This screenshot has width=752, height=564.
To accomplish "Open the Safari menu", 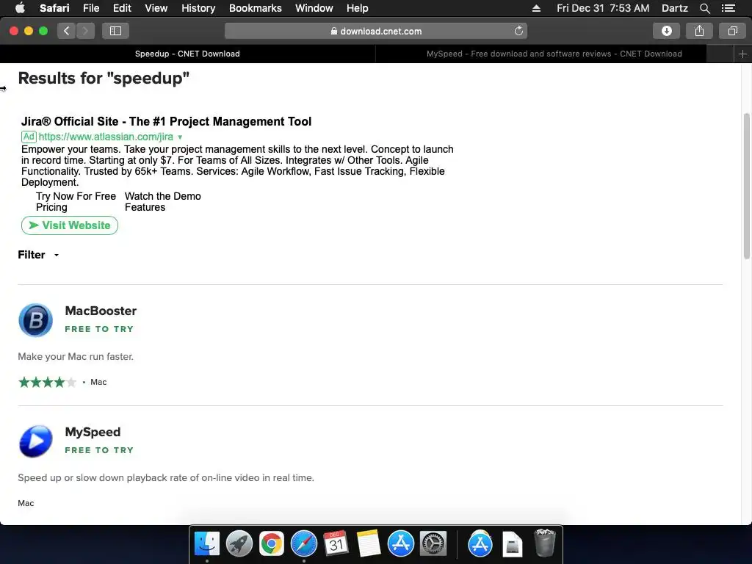I will pyautogui.click(x=54, y=8).
